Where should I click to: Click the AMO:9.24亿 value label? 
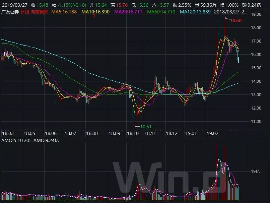(46, 140)
